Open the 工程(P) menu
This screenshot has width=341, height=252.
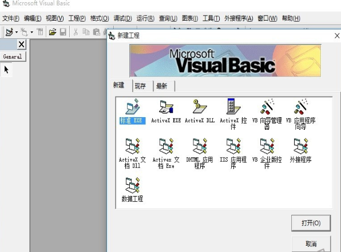(x=77, y=18)
